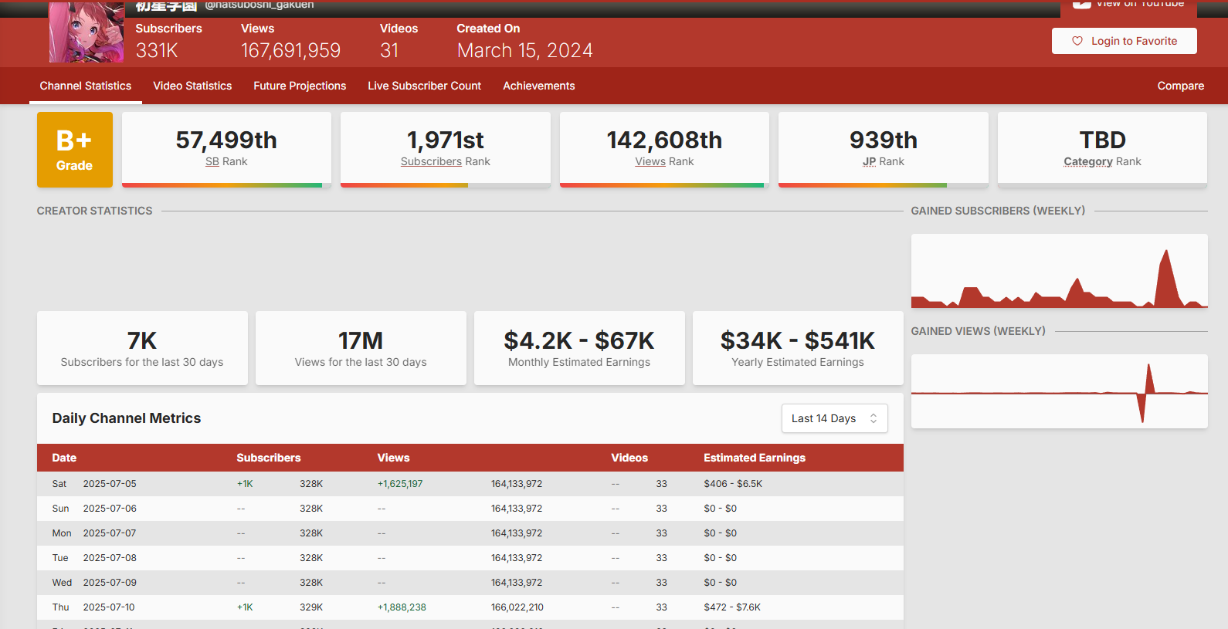The height and width of the screenshot is (629, 1228).
Task: Click the Subscribers Rank label
Action: 446,161
